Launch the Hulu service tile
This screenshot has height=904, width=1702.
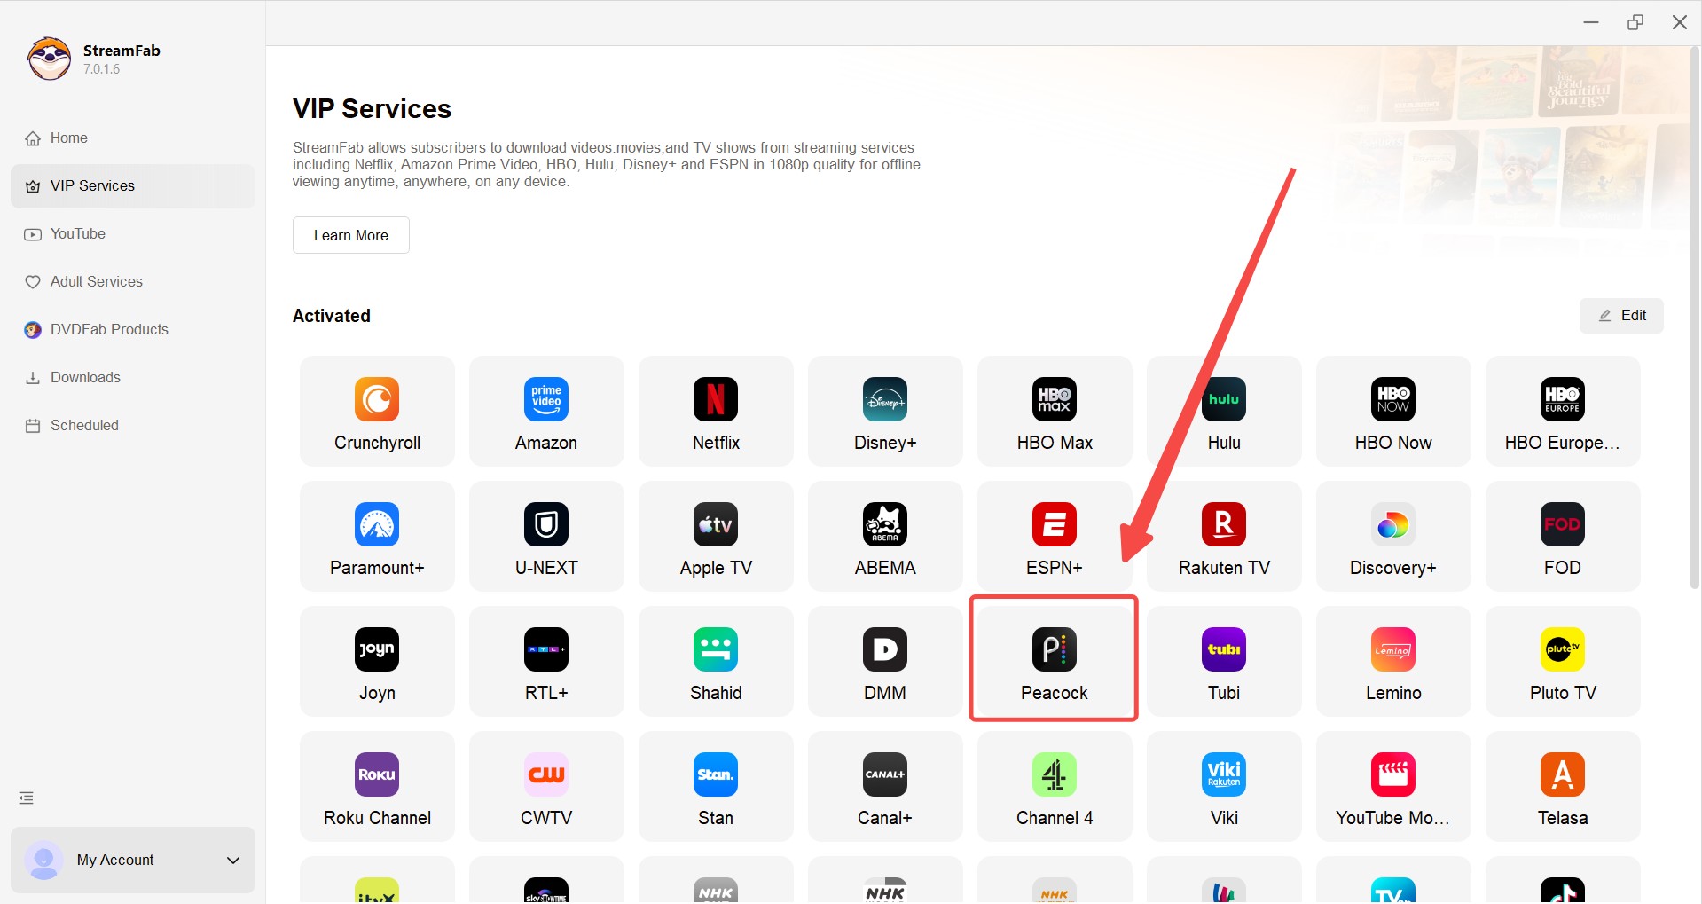coord(1223,412)
